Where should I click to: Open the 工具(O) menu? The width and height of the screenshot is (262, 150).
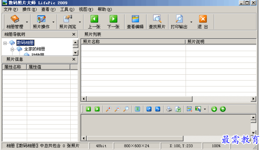[x=67, y=10]
